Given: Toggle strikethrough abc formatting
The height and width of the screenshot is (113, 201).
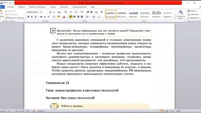Looking at the screenshot, I should coord(41,17).
